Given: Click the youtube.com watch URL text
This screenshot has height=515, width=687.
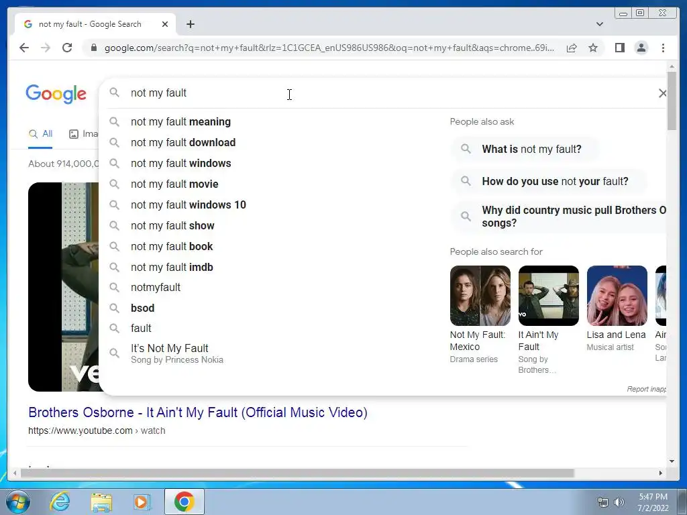Looking at the screenshot, I should pyautogui.click(x=97, y=431).
